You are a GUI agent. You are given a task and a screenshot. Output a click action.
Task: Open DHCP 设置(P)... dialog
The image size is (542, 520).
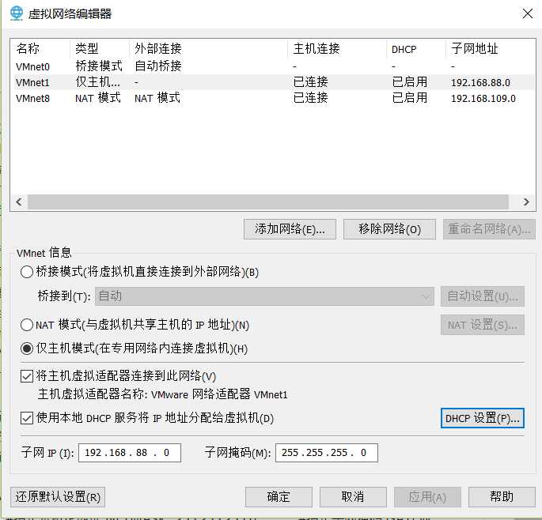pyautogui.click(x=483, y=418)
